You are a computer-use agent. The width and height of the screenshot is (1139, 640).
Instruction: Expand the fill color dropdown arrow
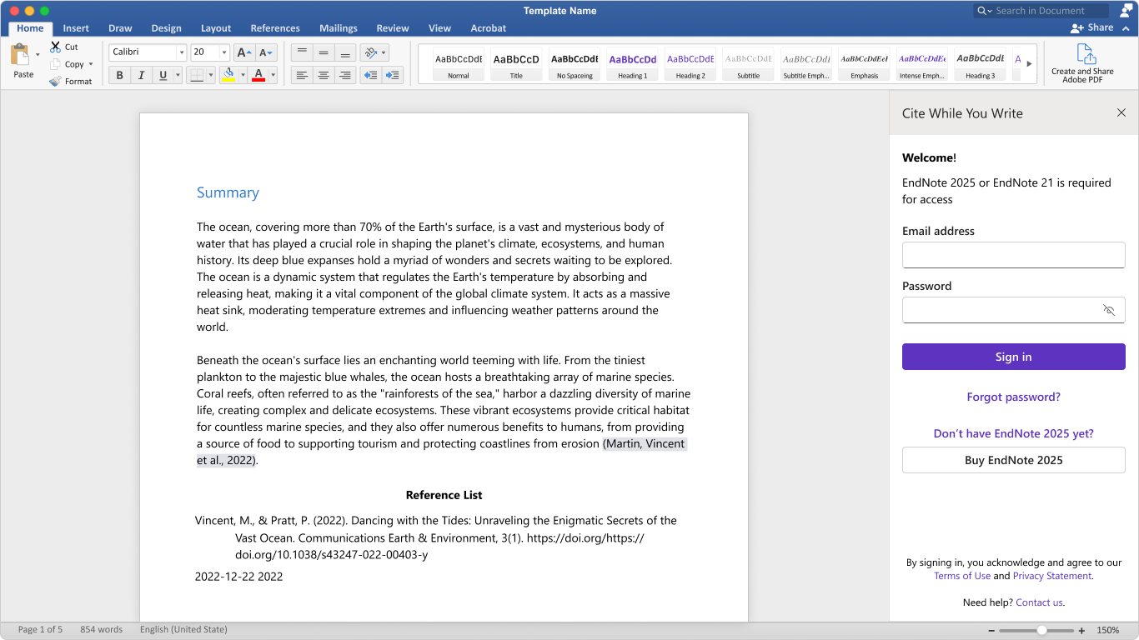point(243,75)
